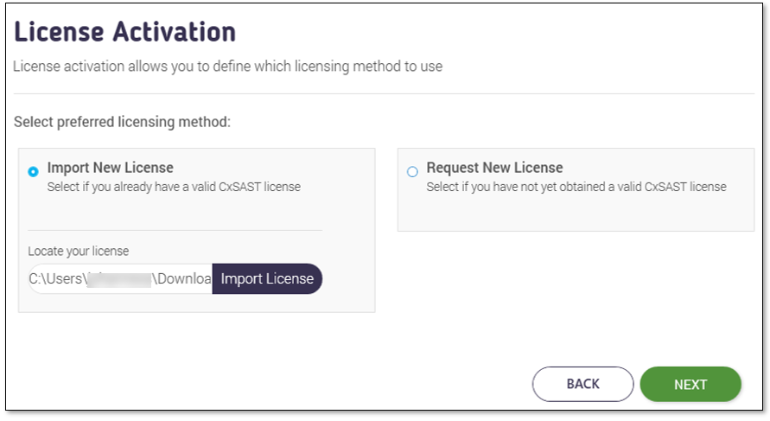This screenshot has height=421, width=770.
Task: Select the Import New License radio button
Action: coord(33,172)
